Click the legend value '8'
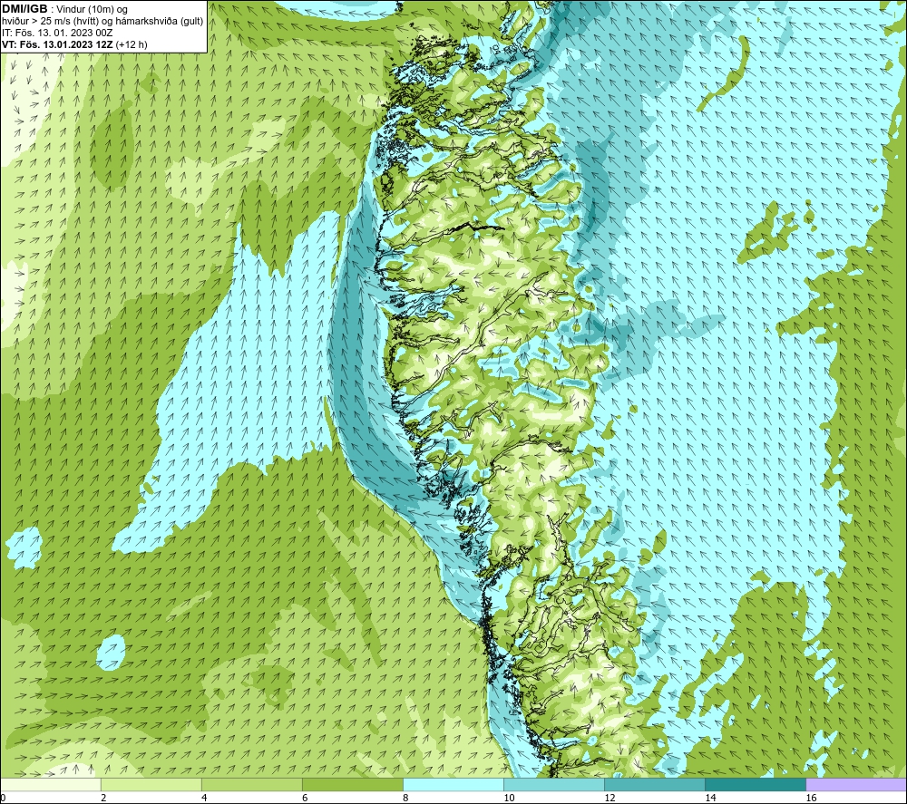 [x=405, y=798]
